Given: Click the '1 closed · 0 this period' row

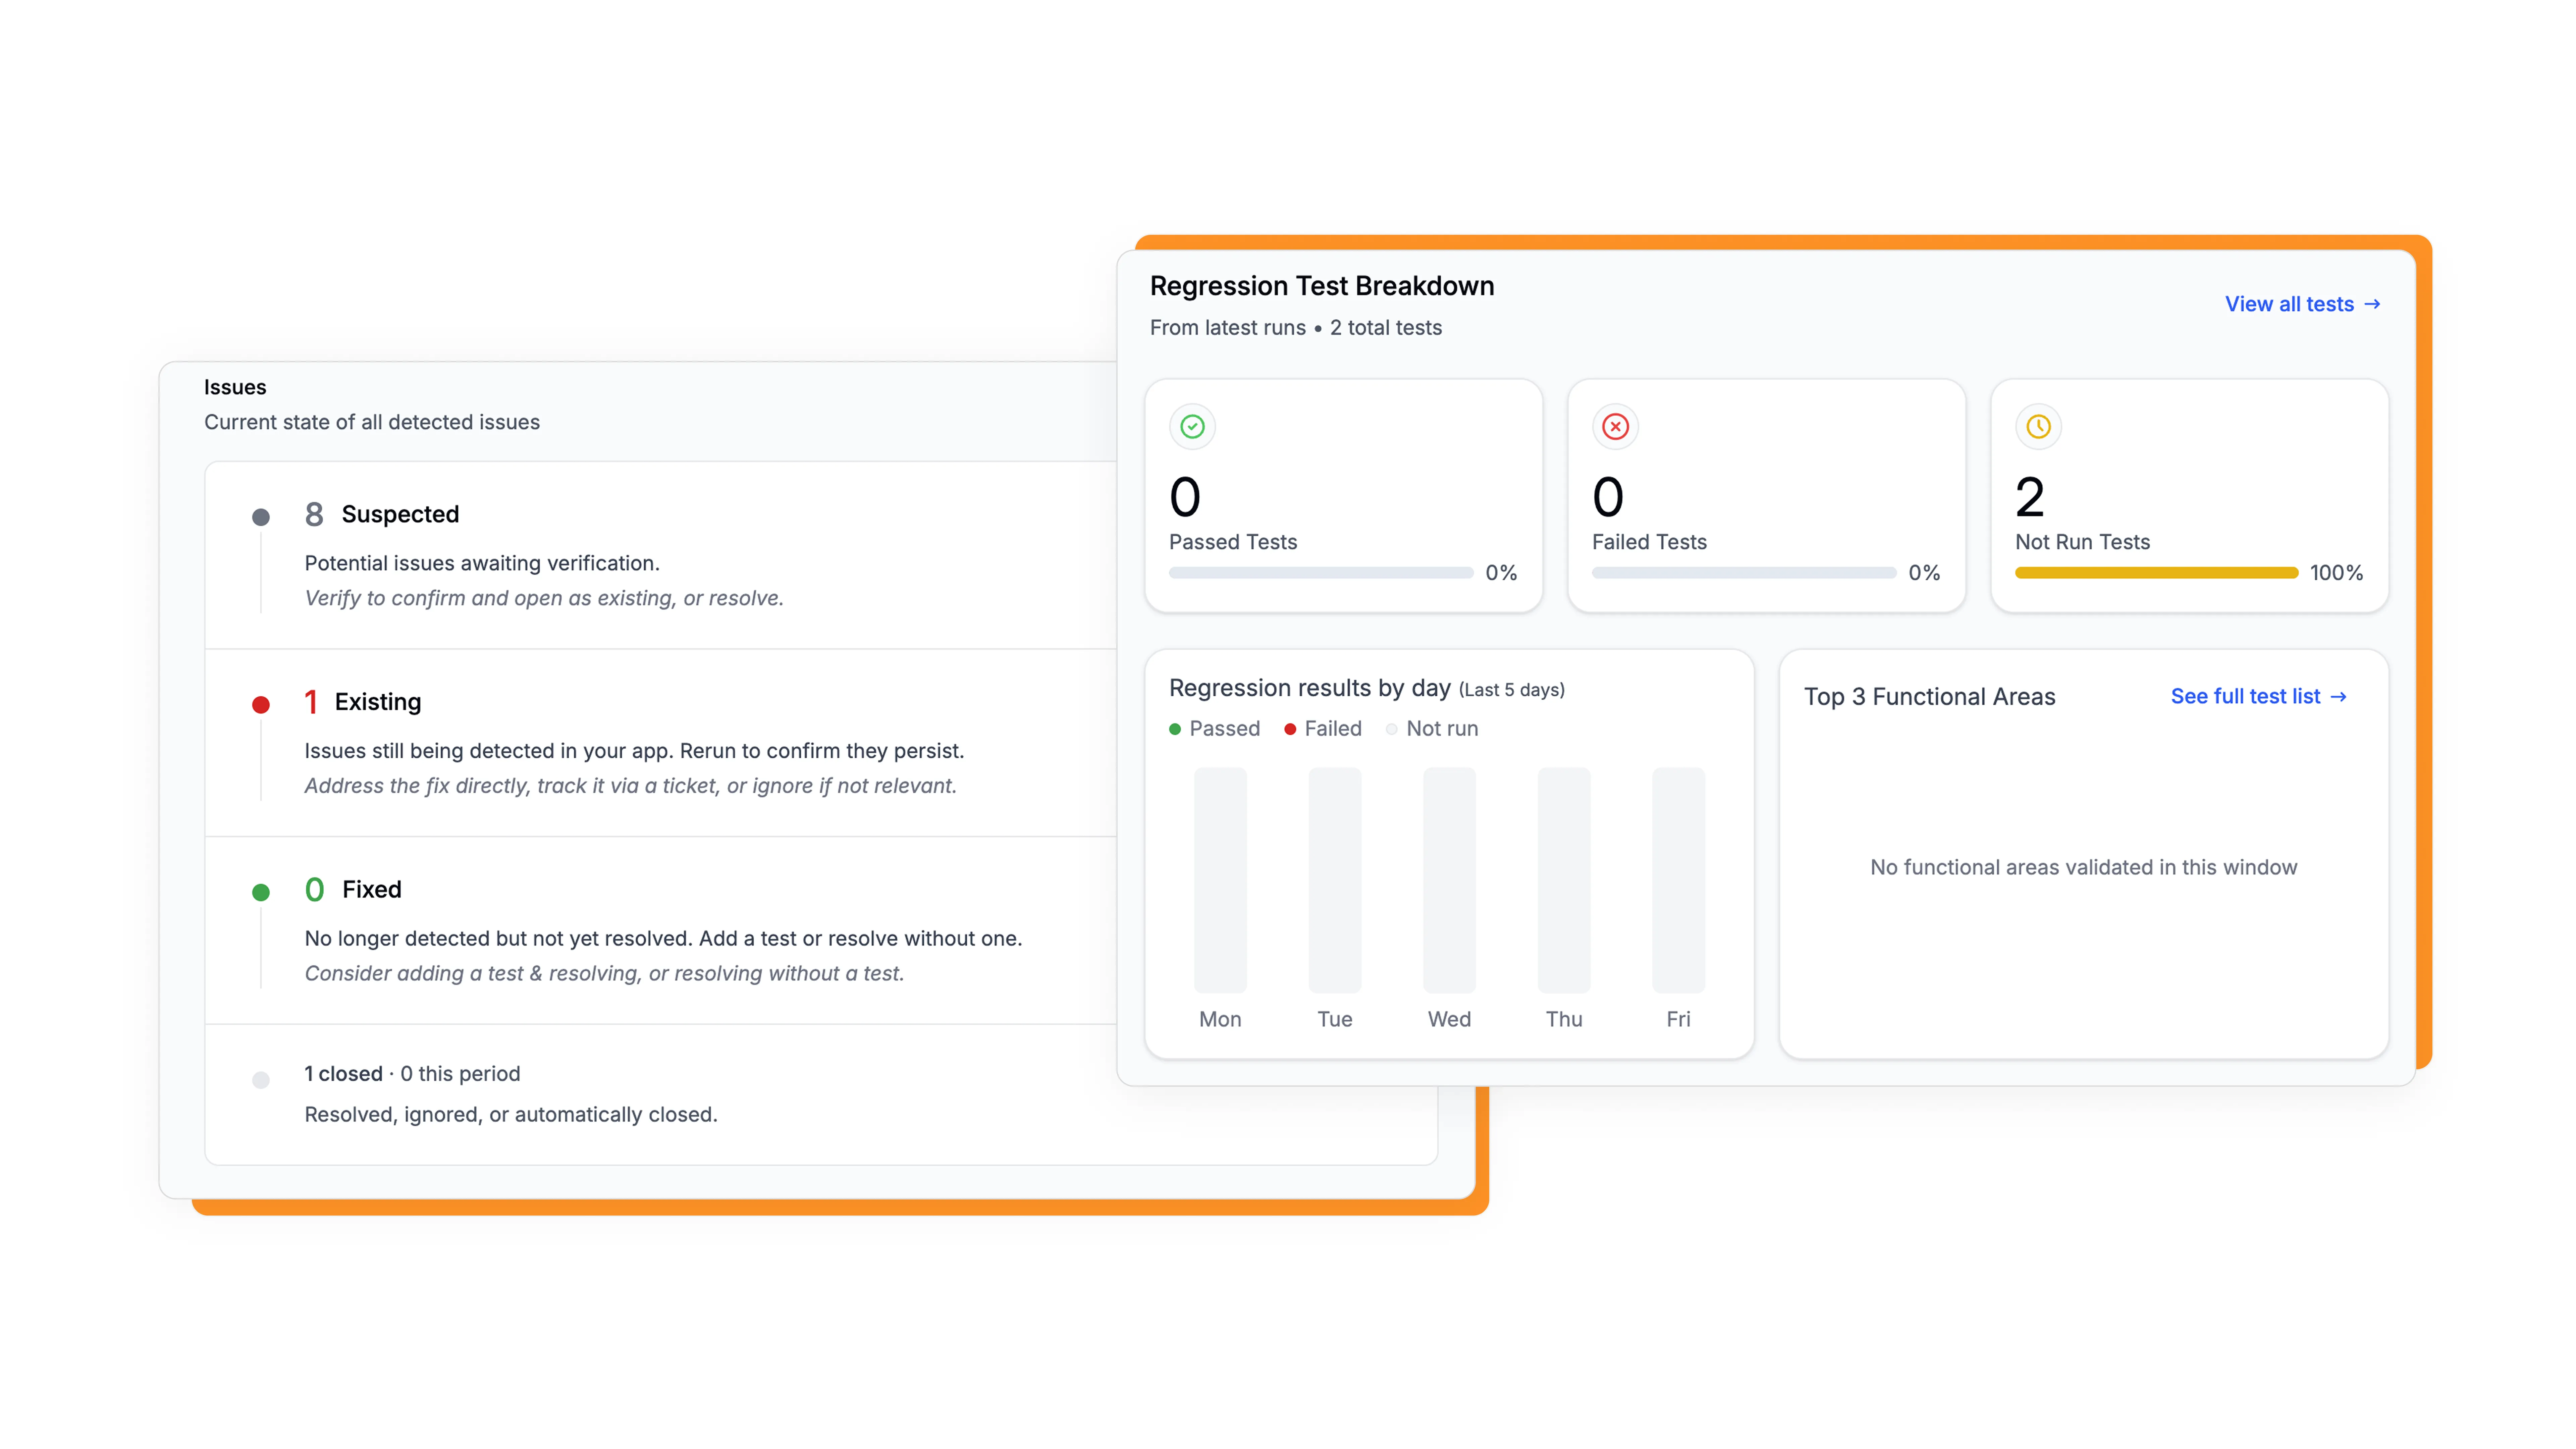Looking at the screenshot, I should coord(412,1074).
